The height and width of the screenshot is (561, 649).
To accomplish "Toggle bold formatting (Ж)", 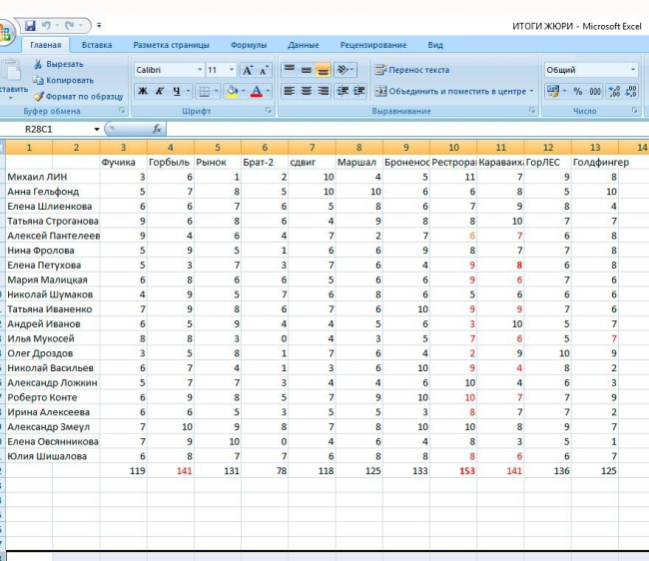I will (x=143, y=91).
